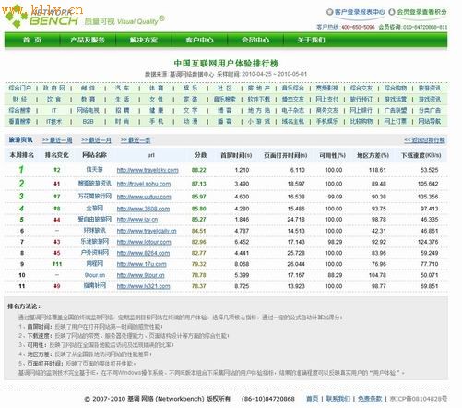Open the 会员中心 nav menu item
Screen dimensions: 462x408
[x=255, y=40]
